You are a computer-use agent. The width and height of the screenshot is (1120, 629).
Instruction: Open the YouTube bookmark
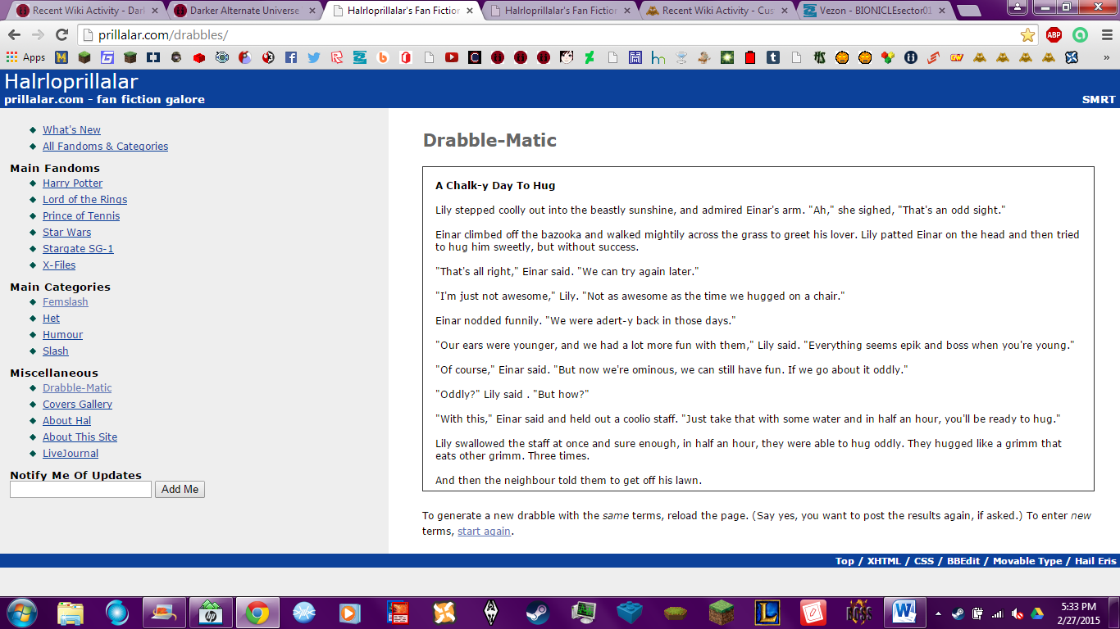click(x=450, y=58)
